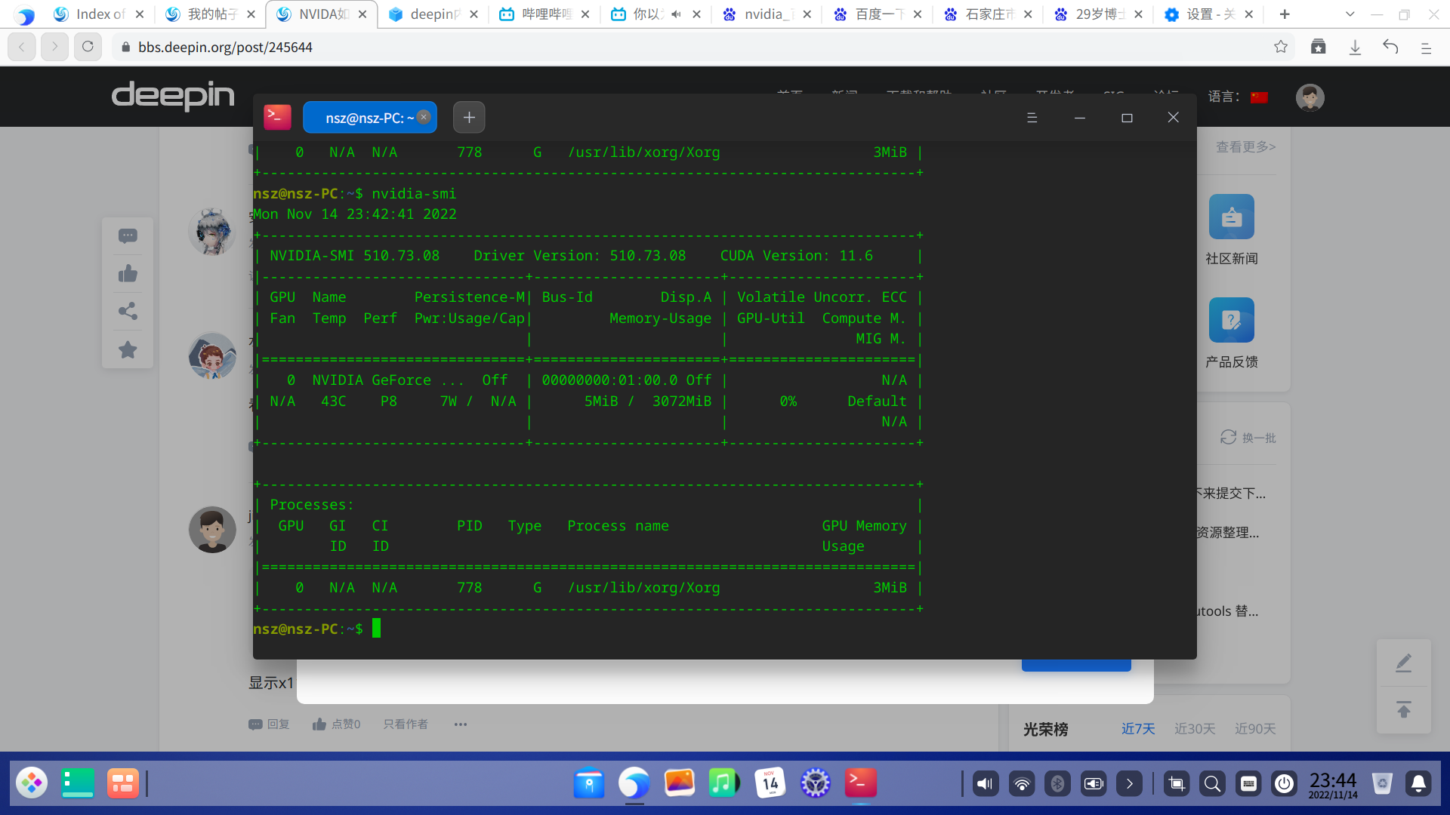
Task: Mute sound via tray volume icon
Action: click(x=985, y=784)
